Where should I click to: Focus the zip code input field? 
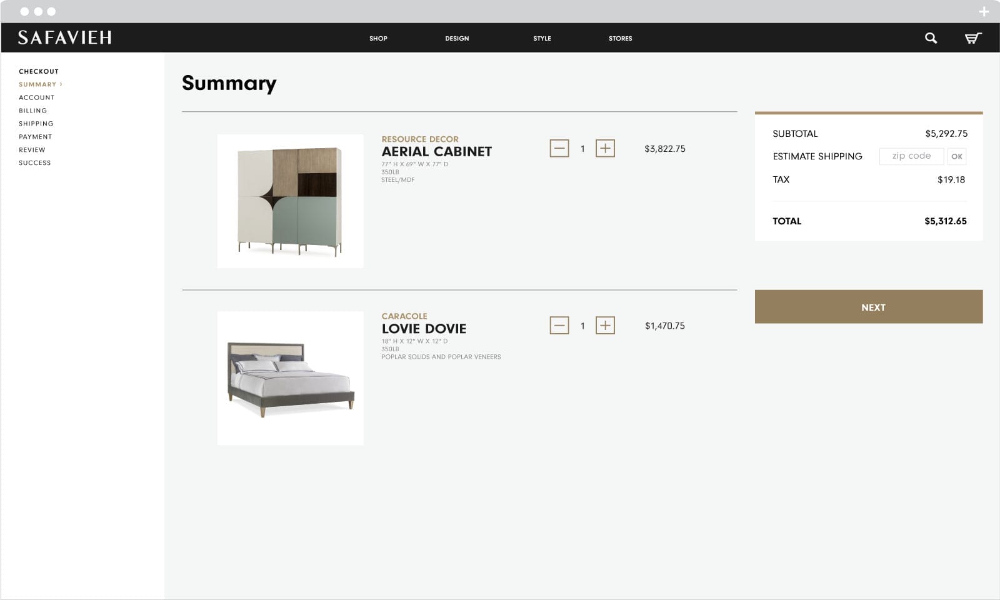[x=911, y=156]
